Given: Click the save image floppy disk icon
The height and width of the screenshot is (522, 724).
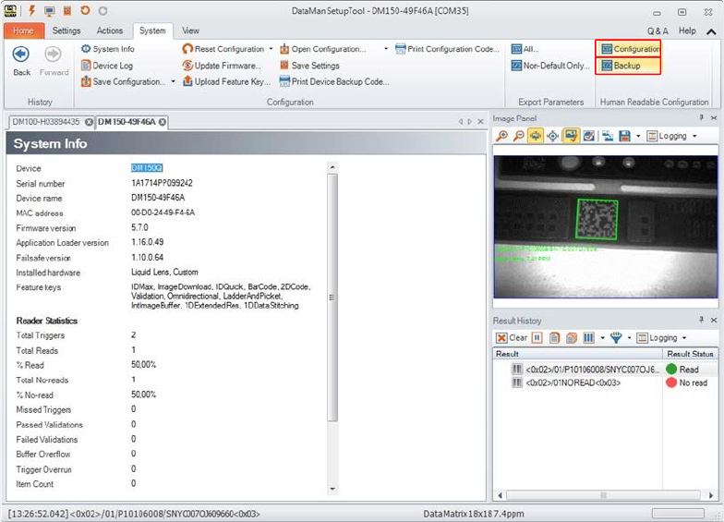Looking at the screenshot, I should coord(625,136).
